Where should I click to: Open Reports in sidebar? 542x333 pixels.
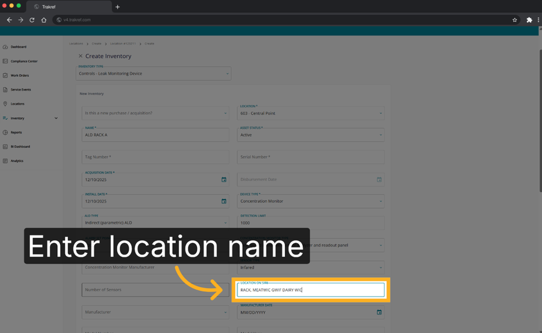[x=16, y=132]
